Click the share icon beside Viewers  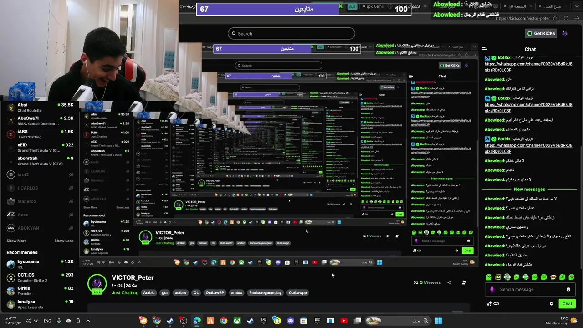coord(449,282)
